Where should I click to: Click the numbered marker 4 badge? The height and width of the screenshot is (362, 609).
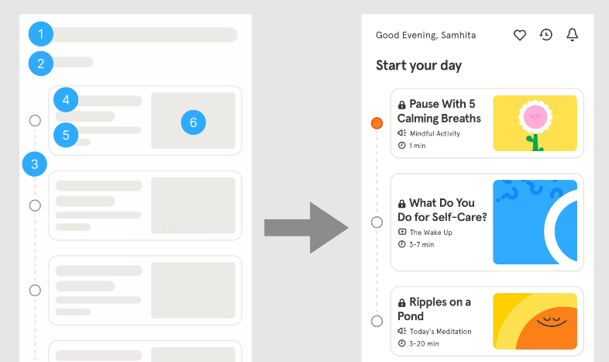tap(66, 99)
